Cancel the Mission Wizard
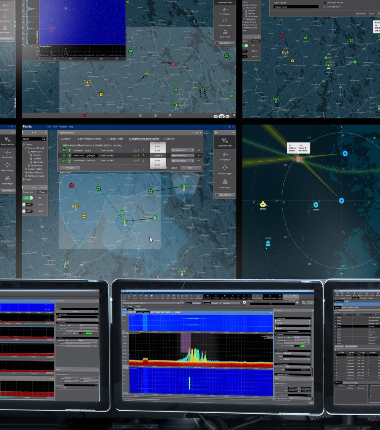 click(174, 168)
